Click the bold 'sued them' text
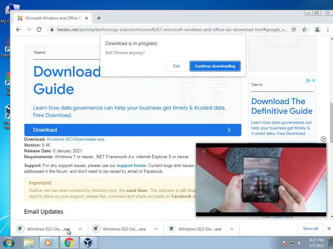 click(x=137, y=191)
